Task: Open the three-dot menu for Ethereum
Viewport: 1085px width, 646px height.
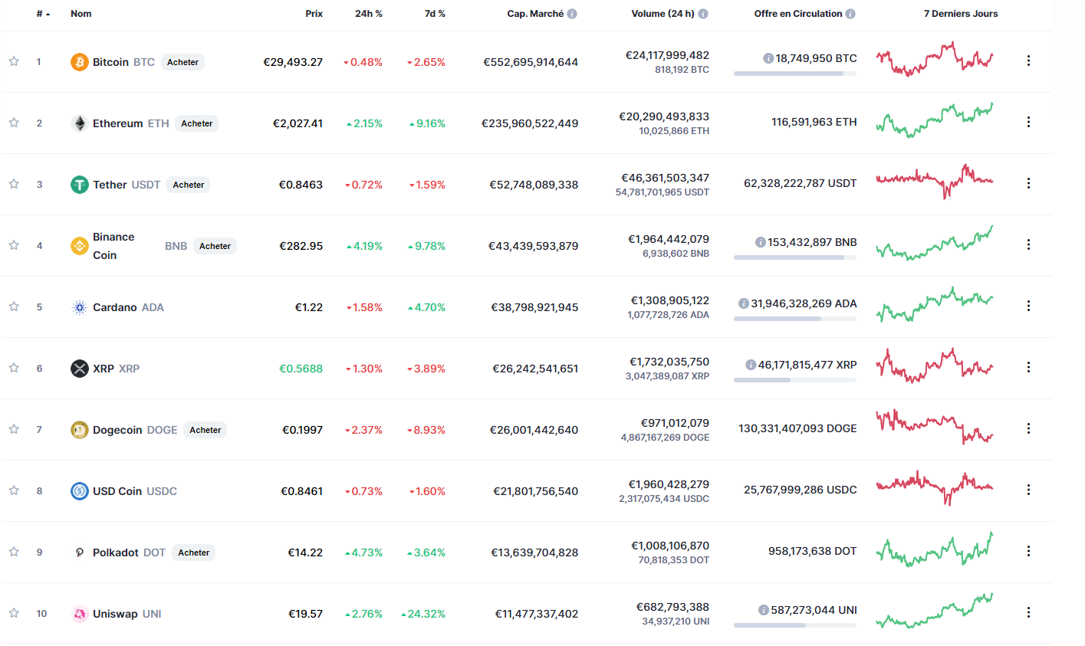Action: tap(1028, 122)
